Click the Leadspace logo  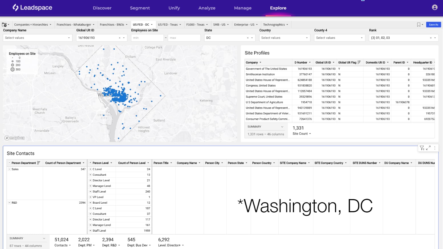point(32,8)
